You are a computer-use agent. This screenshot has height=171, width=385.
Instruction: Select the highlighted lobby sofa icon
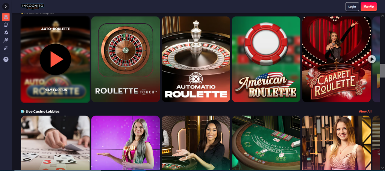(6, 17)
